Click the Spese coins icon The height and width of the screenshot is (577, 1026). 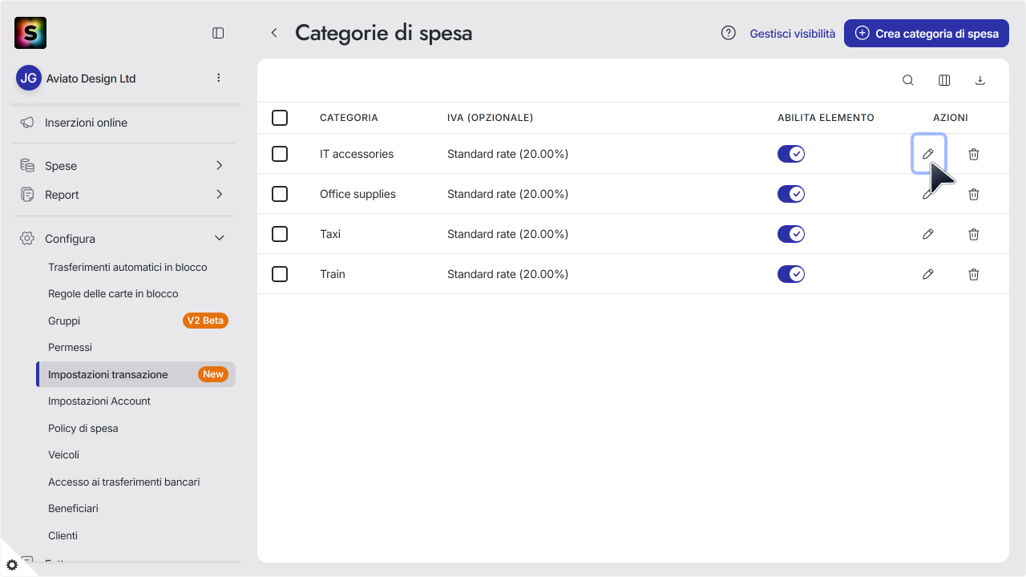point(27,166)
